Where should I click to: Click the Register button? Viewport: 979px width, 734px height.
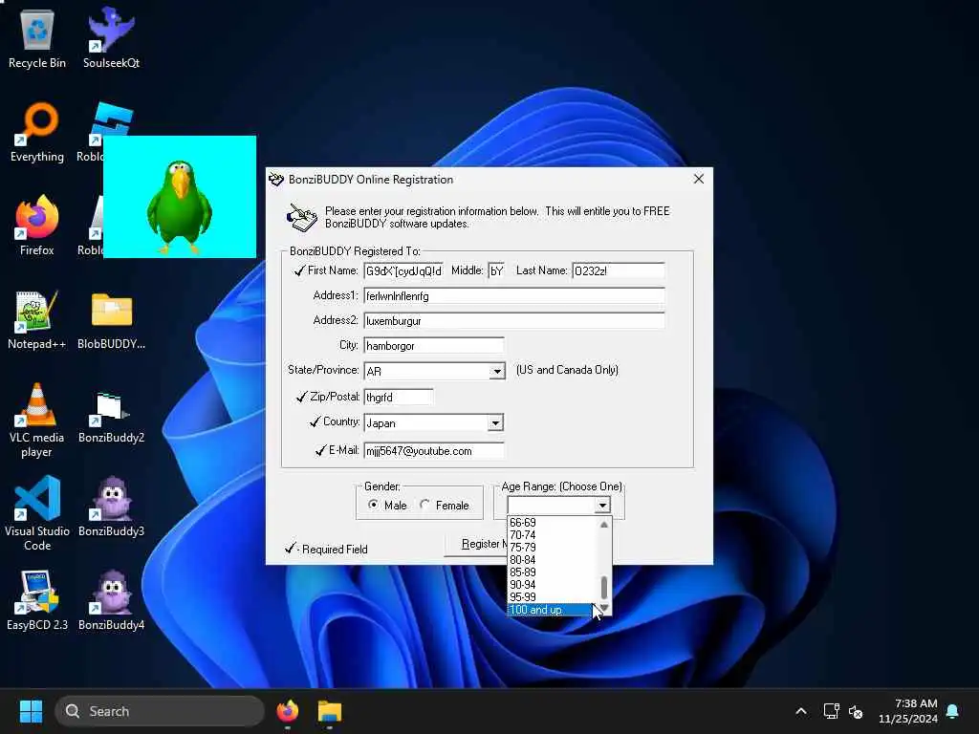(476, 544)
